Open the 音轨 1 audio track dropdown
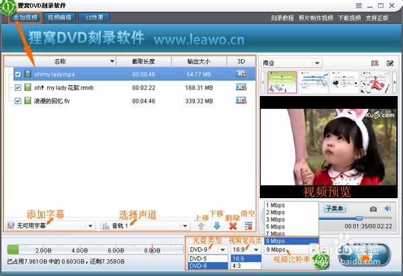This screenshot has height=276, width=403. click(x=146, y=226)
